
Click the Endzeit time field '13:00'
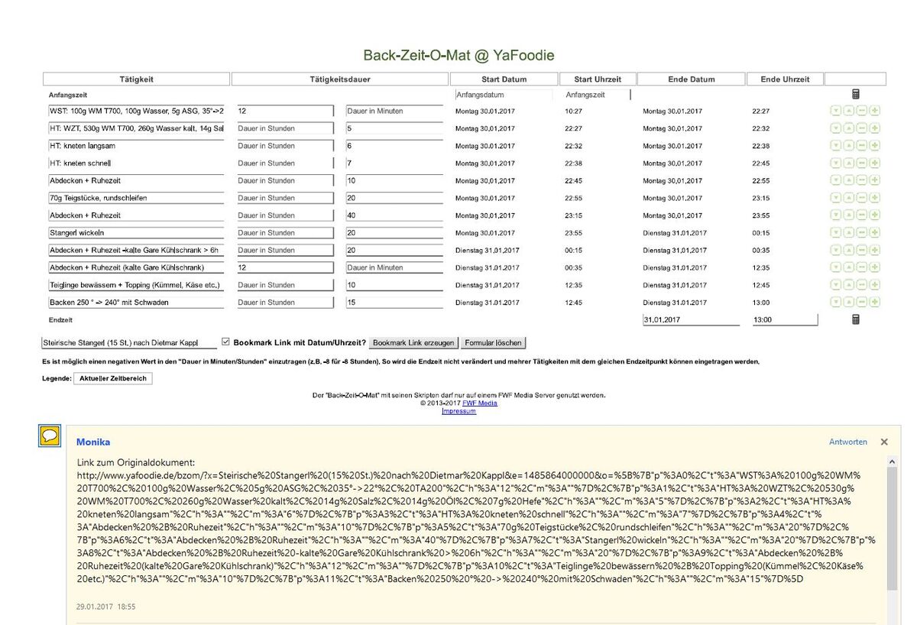pyautogui.click(x=785, y=320)
